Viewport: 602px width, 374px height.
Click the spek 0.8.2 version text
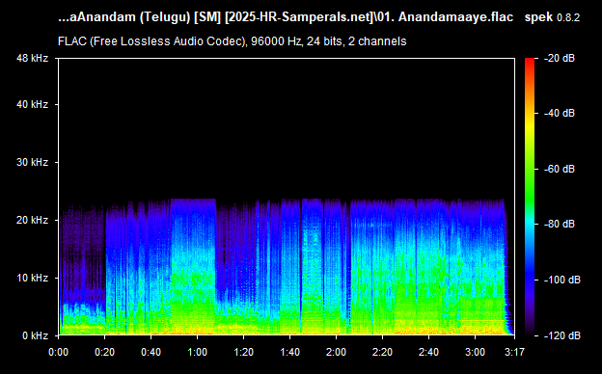(x=552, y=17)
